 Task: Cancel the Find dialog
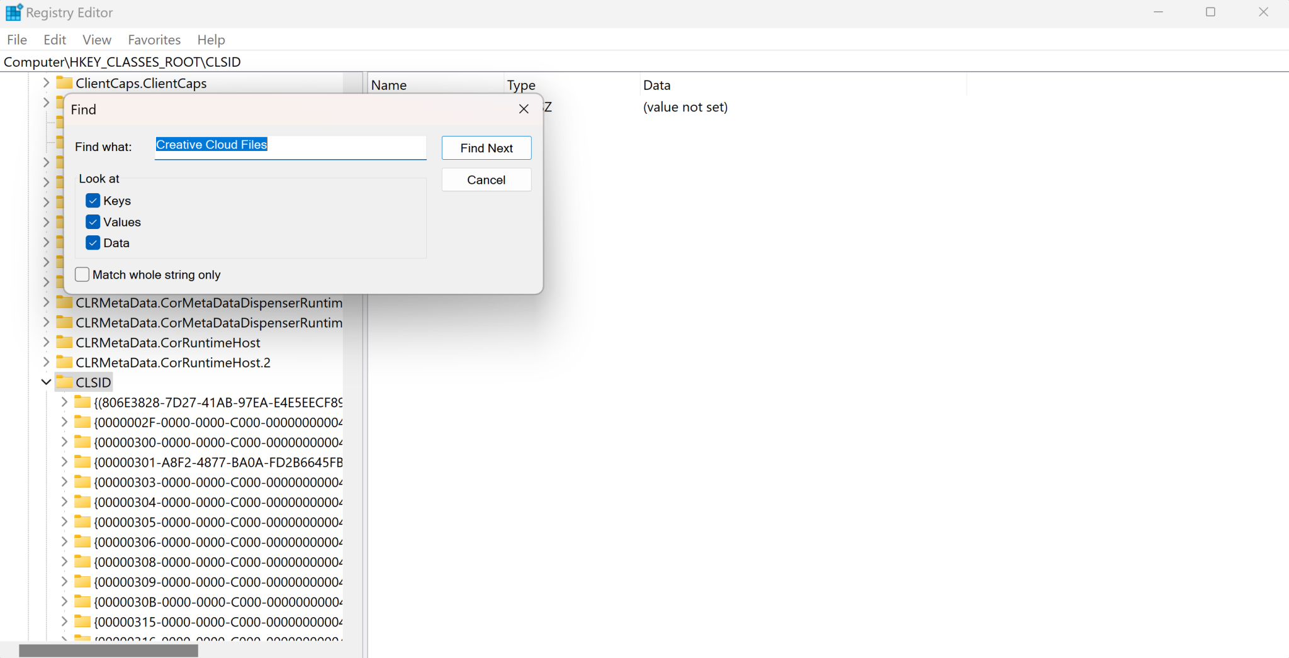487,180
